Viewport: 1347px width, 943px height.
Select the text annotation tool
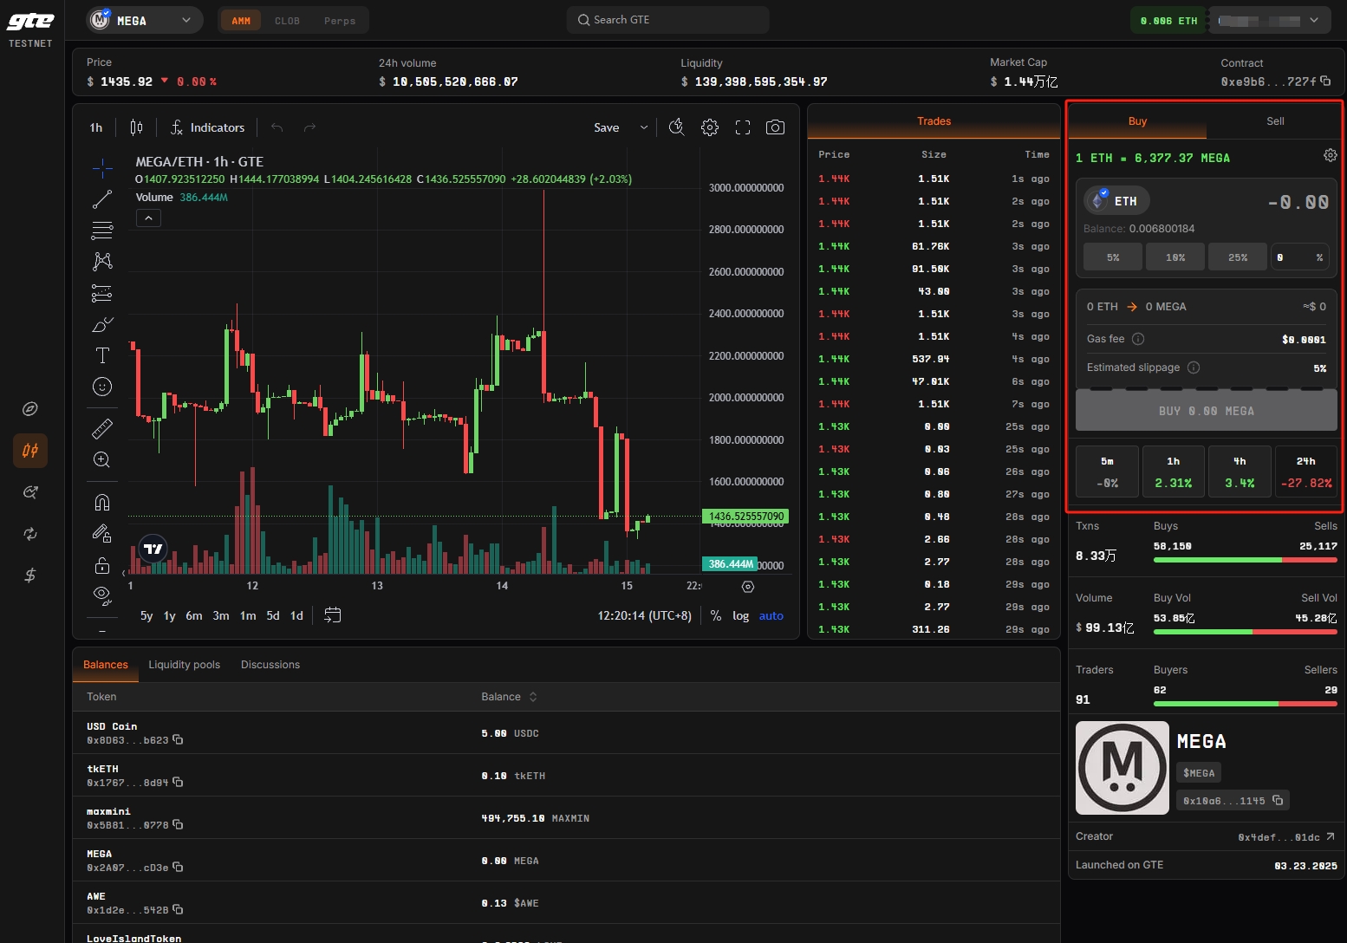tap(102, 355)
